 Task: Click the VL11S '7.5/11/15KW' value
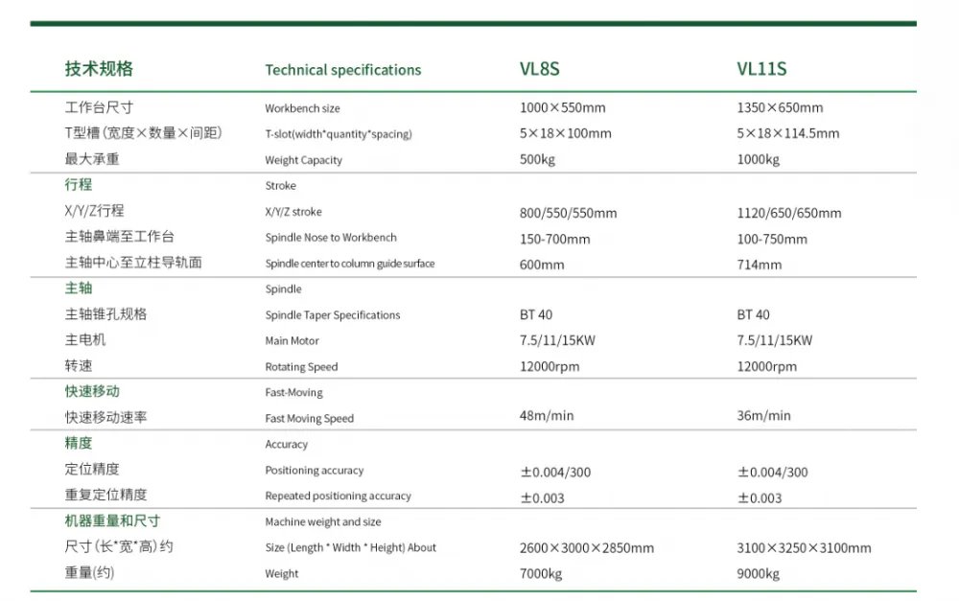coord(774,340)
